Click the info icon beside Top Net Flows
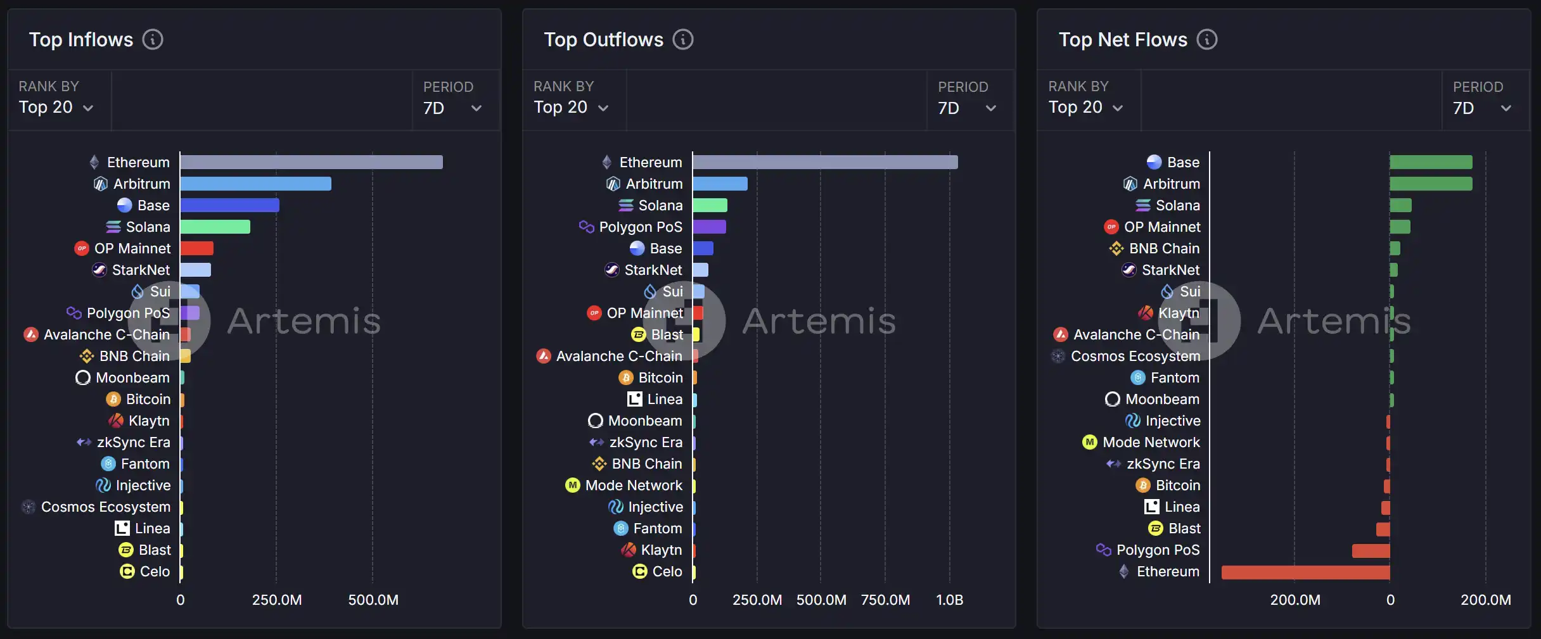This screenshot has height=639, width=1541. point(1206,39)
